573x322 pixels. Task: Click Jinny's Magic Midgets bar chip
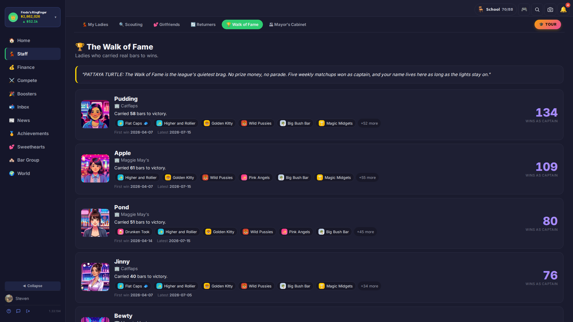(336, 286)
